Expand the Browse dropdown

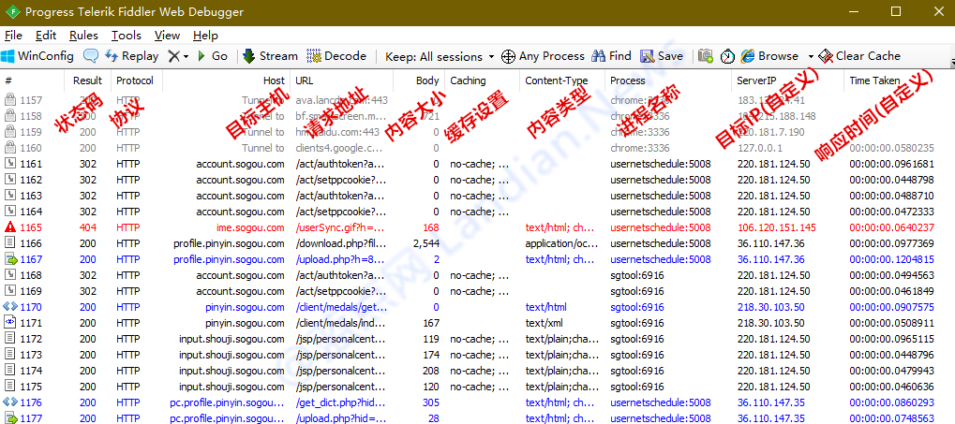(x=775, y=56)
